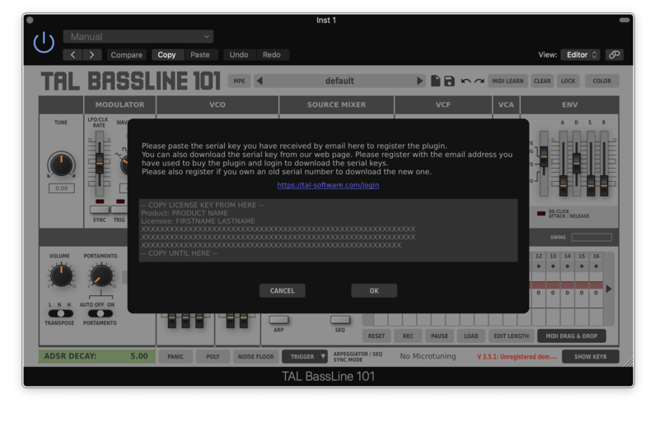Open the No Microtuning selector
Viewport: 659px width, 431px height.
click(428, 356)
